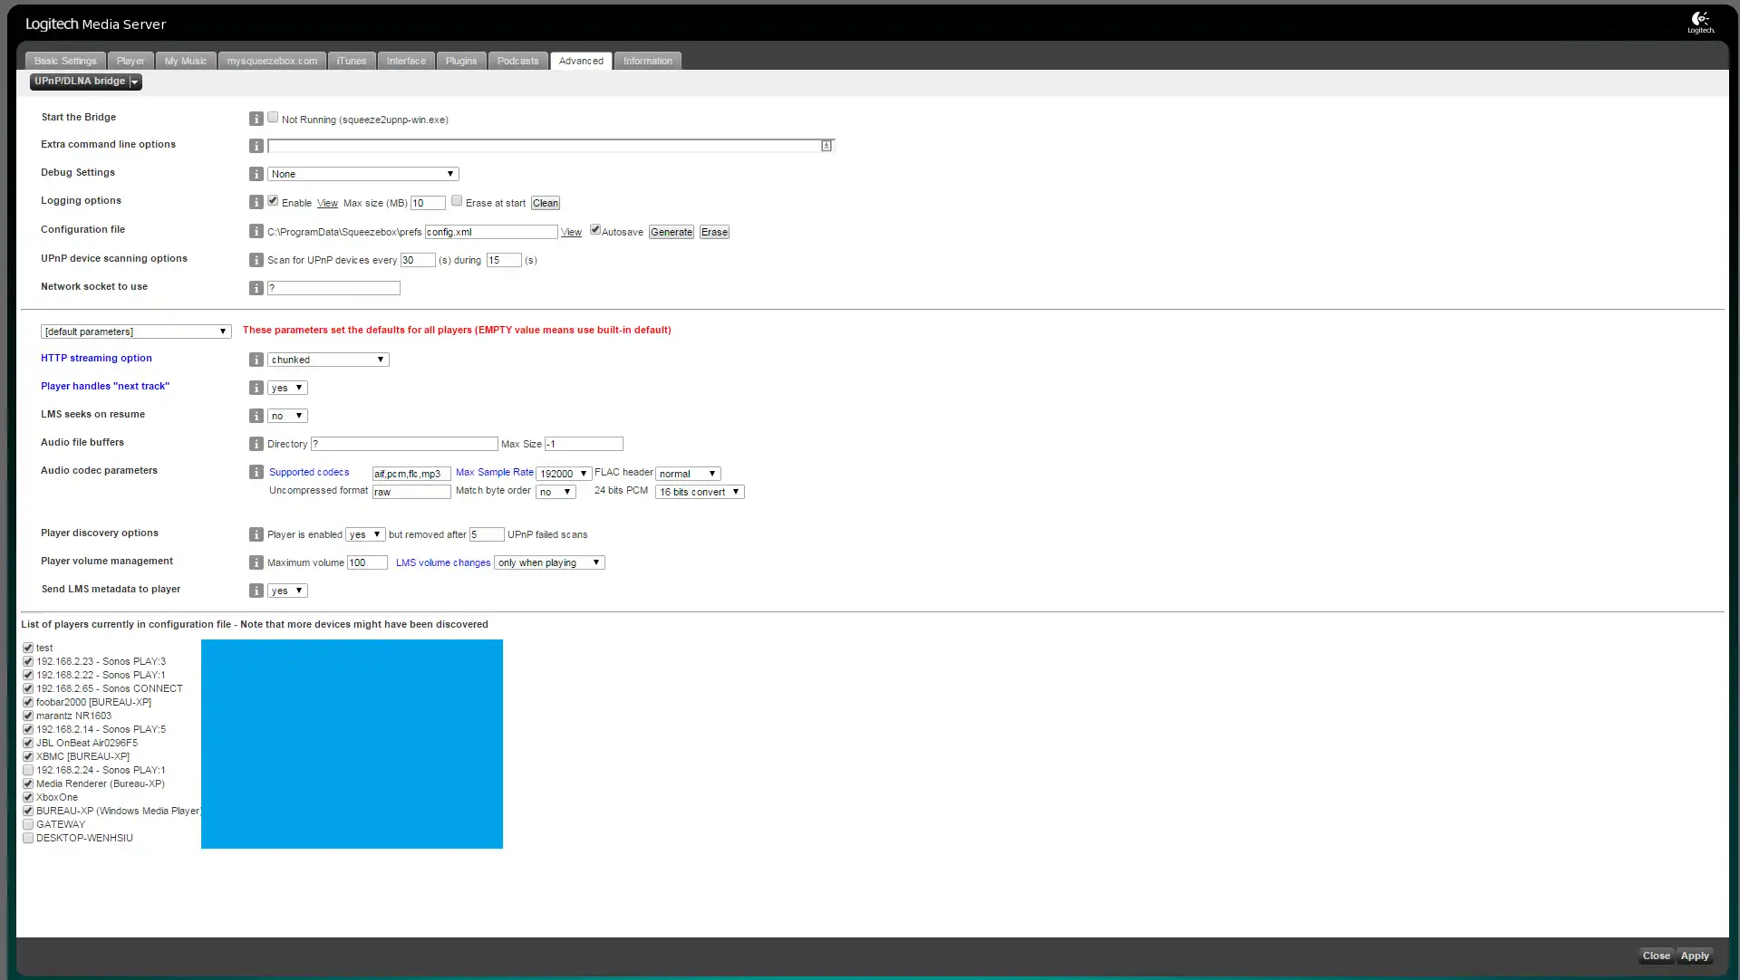Open the Debug Settings None dropdown
Viewport: 1740px width, 980px height.
(362, 174)
